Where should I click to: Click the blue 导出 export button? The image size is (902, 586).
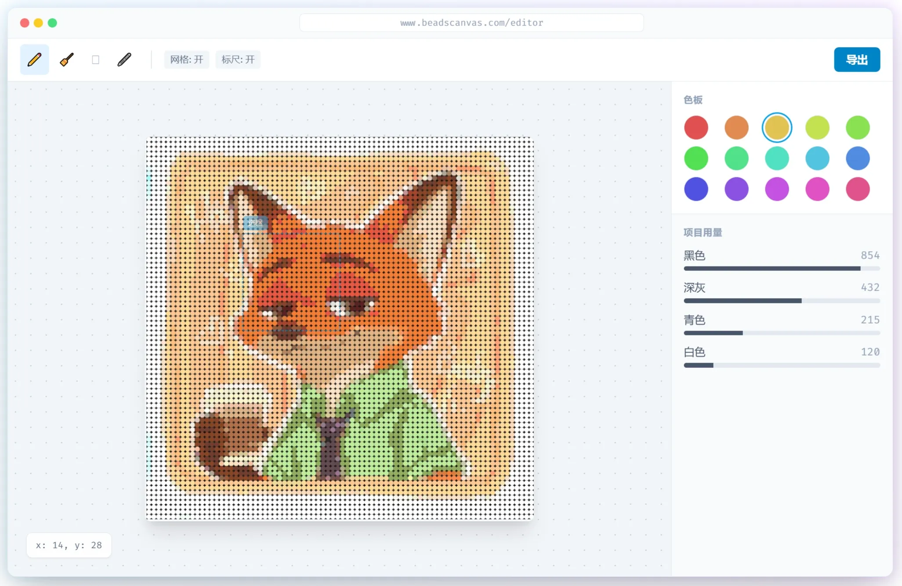click(856, 60)
